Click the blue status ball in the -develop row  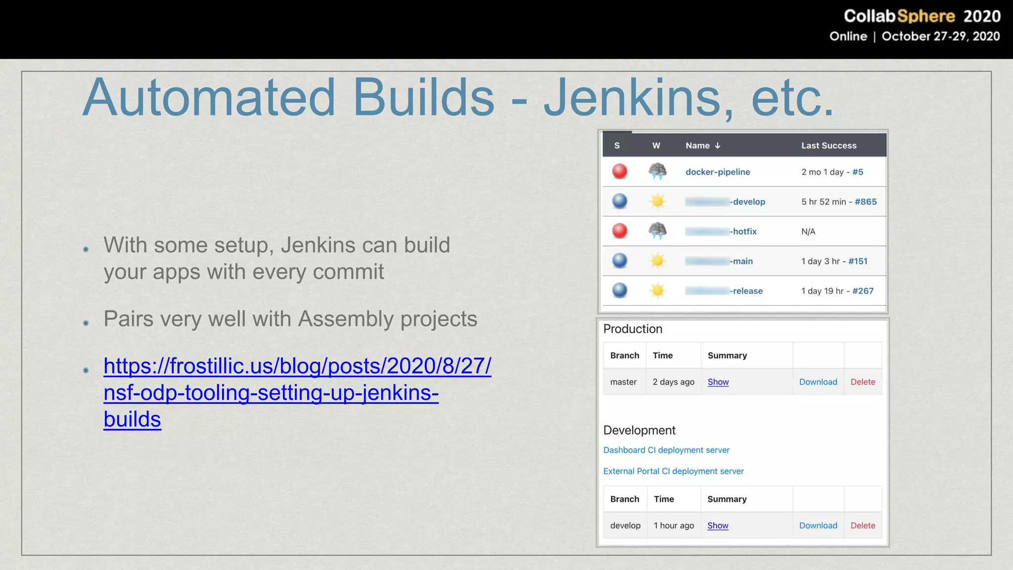point(620,201)
